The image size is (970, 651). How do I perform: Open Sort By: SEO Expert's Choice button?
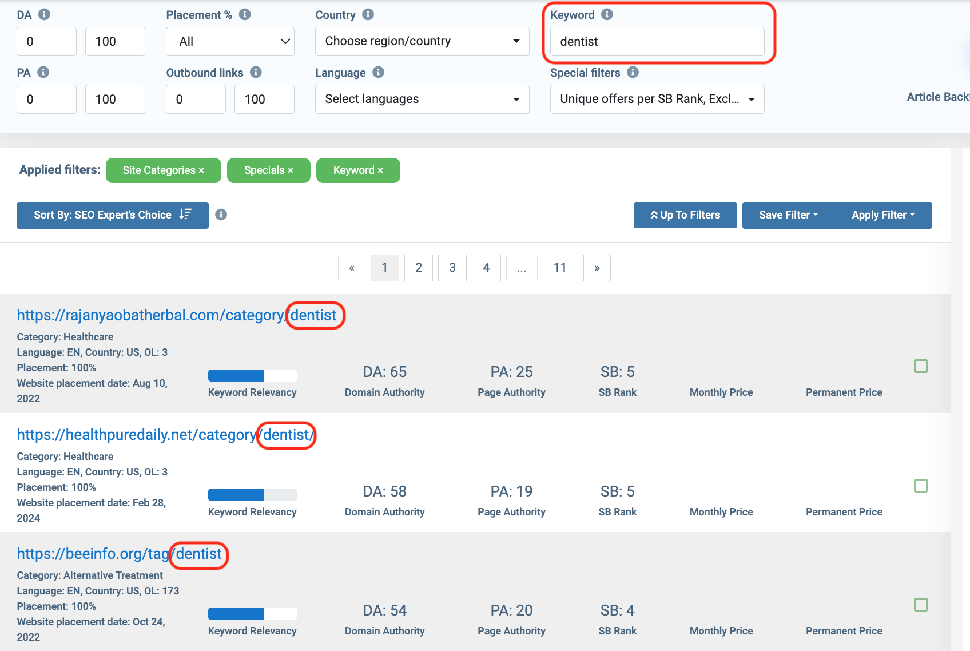click(113, 215)
